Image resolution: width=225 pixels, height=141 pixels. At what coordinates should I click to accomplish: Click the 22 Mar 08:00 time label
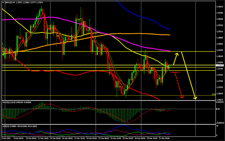pyautogui.click(x=104, y=138)
